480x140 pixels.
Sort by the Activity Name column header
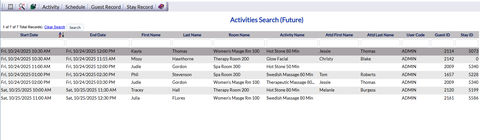coord(292,35)
